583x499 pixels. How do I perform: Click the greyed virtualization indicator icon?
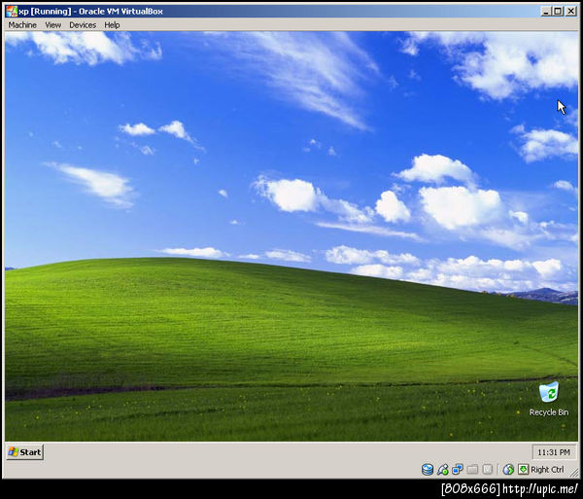coord(488,470)
